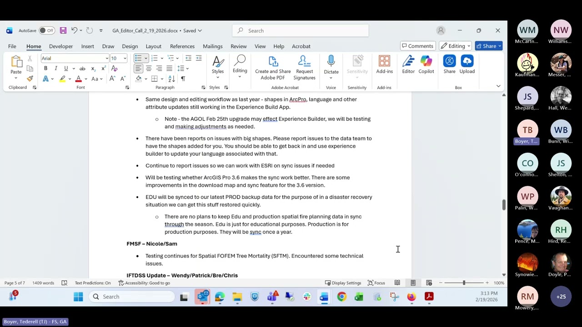
Task: Justify the paragraph text
Action: [169, 69]
